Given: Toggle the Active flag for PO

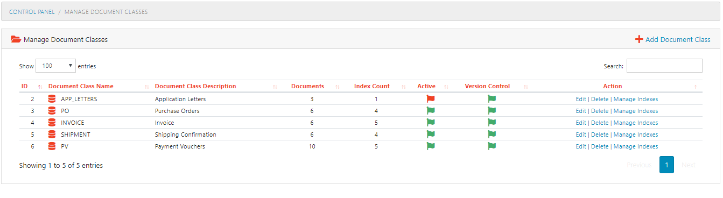Looking at the screenshot, I should tap(430, 111).
